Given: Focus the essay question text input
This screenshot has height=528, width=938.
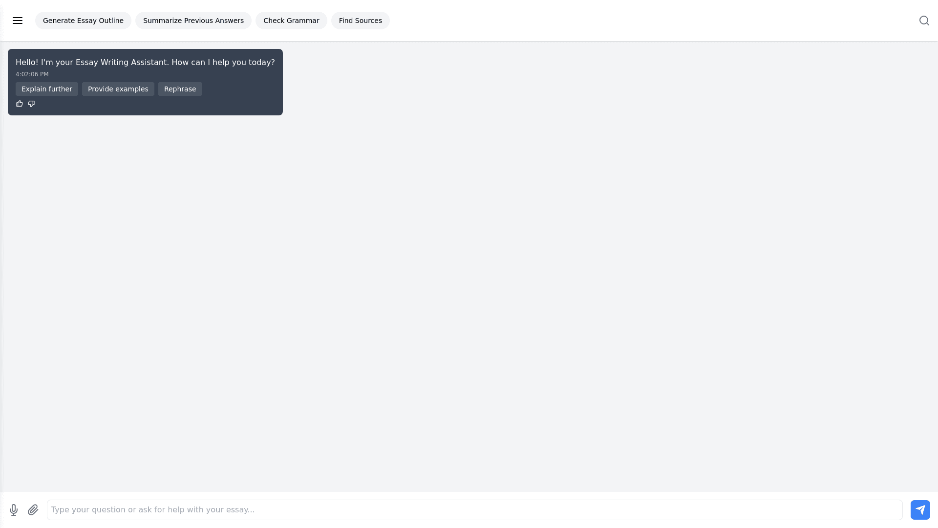Looking at the screenshot, I should pos(474,510).
